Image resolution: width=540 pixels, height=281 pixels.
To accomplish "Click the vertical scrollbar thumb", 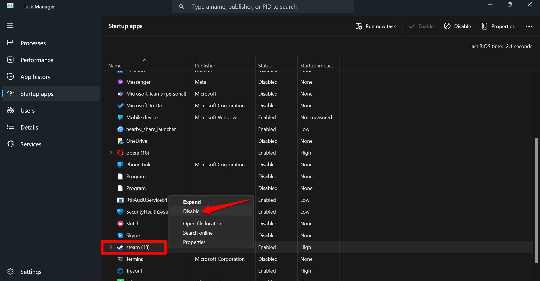I will [536, 200].
